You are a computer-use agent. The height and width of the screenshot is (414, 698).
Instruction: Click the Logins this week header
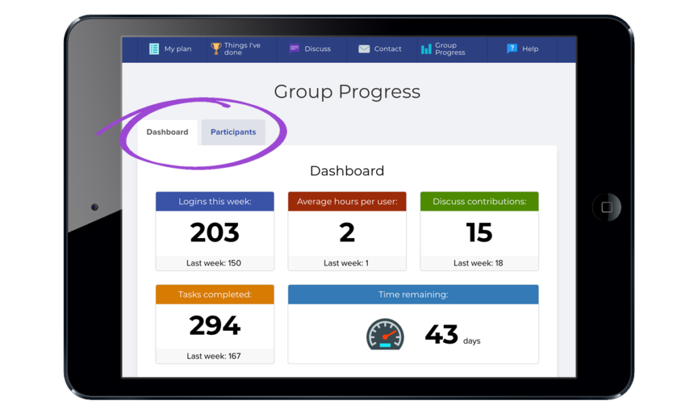[215, 201]
